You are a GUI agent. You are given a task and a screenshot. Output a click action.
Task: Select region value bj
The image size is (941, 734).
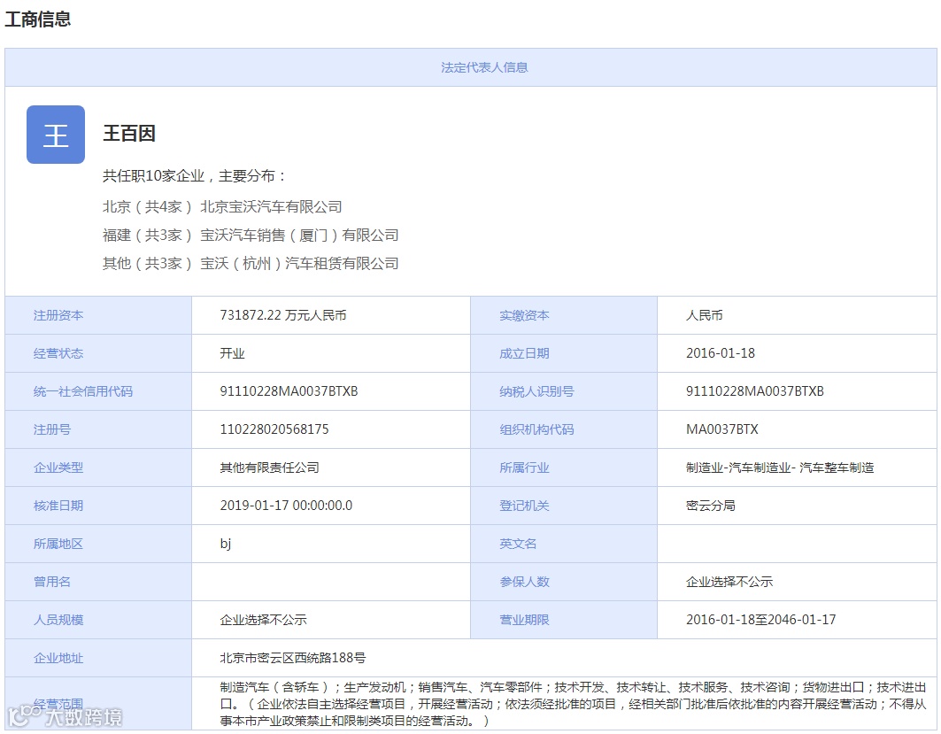tap(226, 544)
